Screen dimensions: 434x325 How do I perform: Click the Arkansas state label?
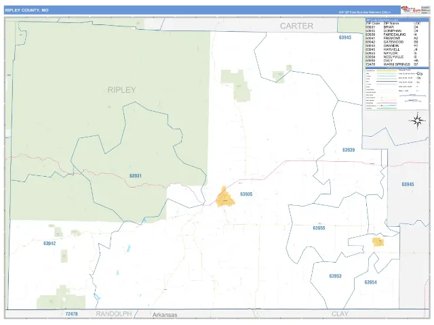click(165, 315)
